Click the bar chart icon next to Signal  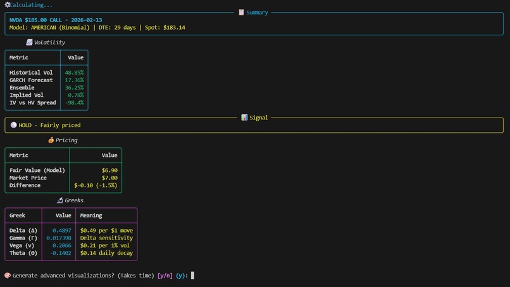coord(244,118)
